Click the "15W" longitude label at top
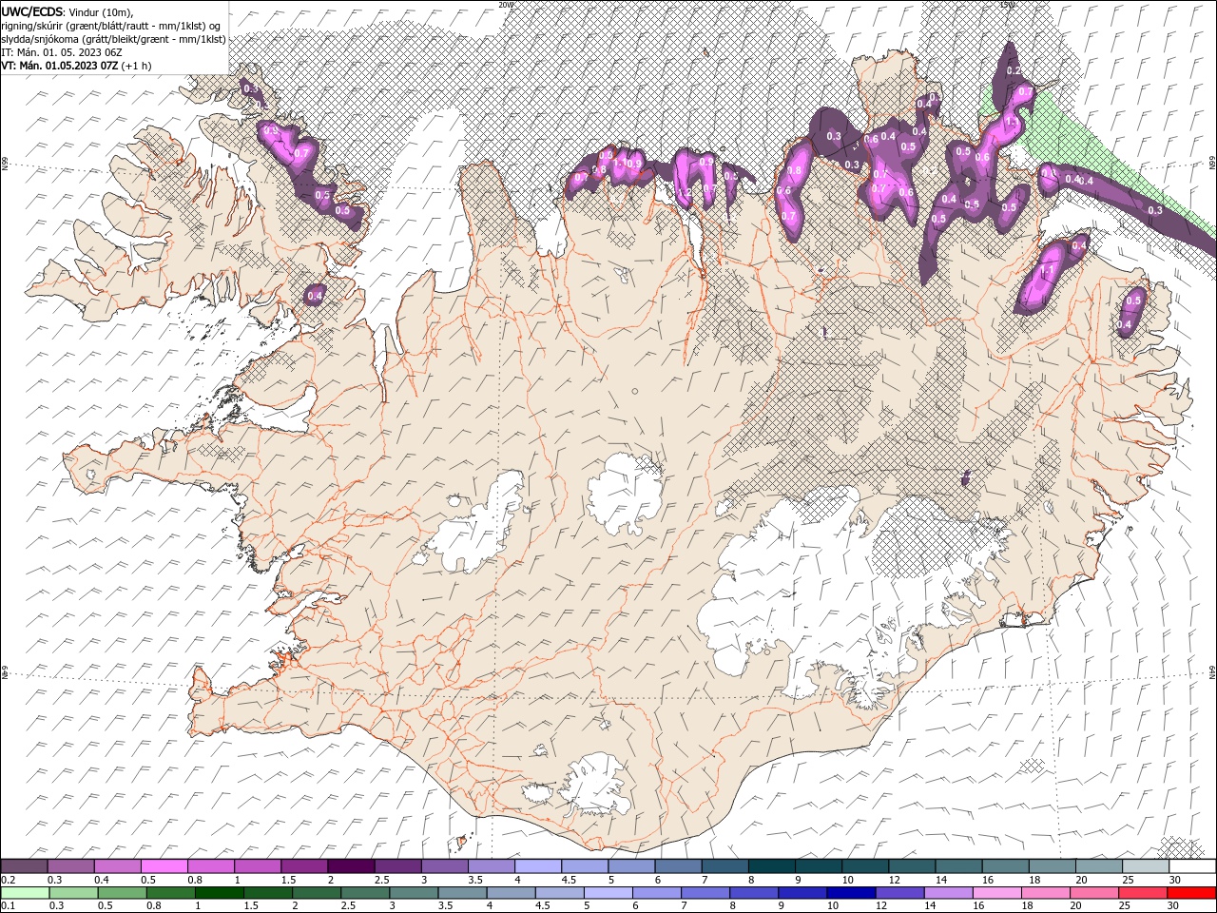1217x913 pixels. (x=1008, y=4)
